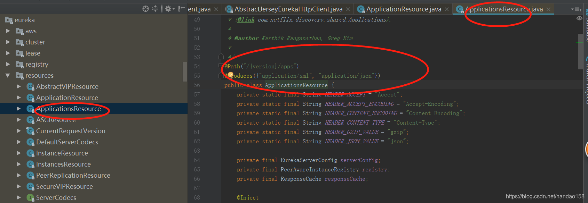The height and width of the screenshot is (203, 588).
Task: Switch to ApplicationResource.java tab
Action: [x=404, y=9]
